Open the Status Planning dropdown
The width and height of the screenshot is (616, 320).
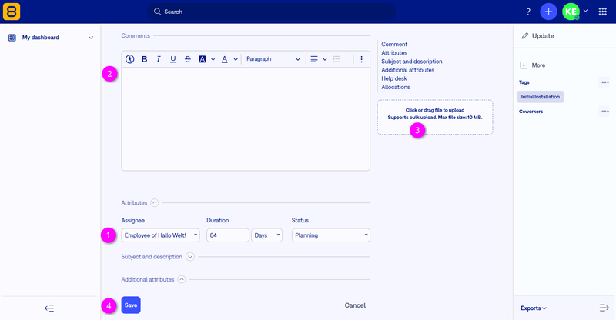coord(331,235)
